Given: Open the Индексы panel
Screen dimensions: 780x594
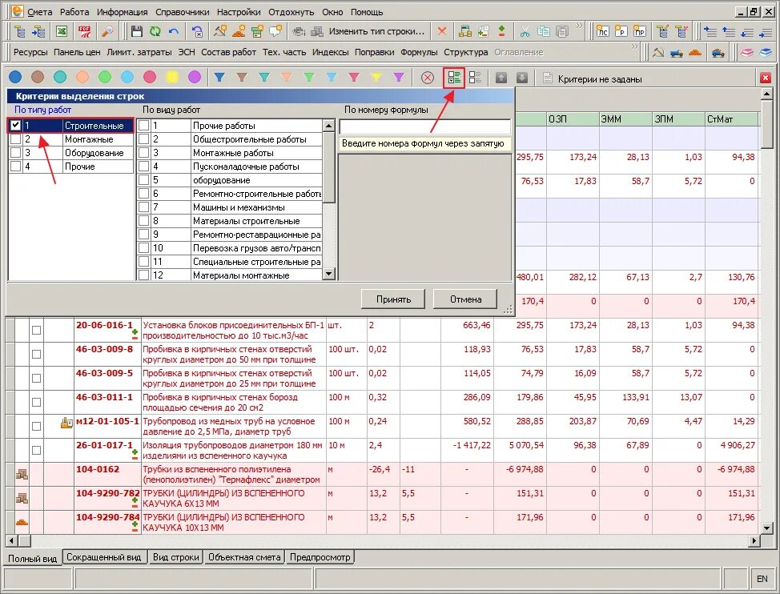Looking at the screenshot, I should click(330, 52).
